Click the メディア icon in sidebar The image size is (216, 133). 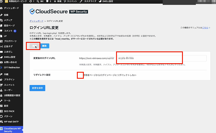pos(1,20)
